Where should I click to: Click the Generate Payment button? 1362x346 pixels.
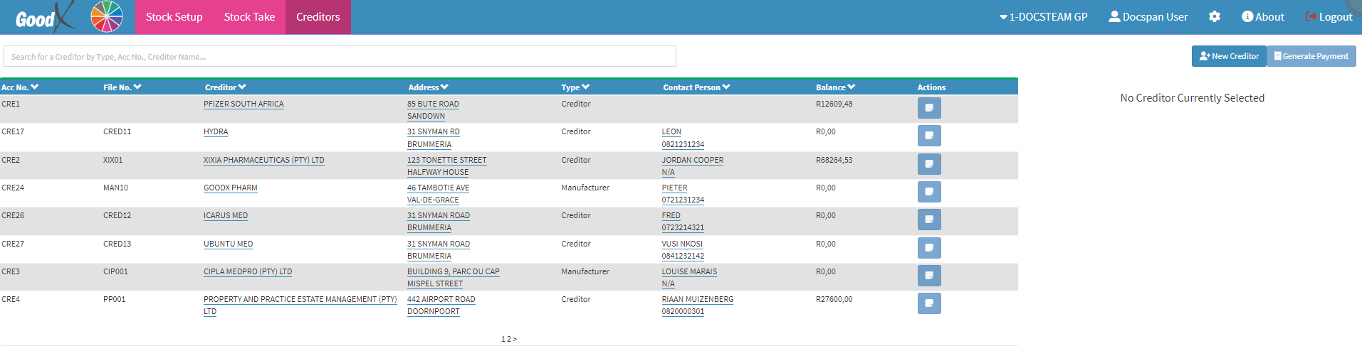coord(1311,56)
